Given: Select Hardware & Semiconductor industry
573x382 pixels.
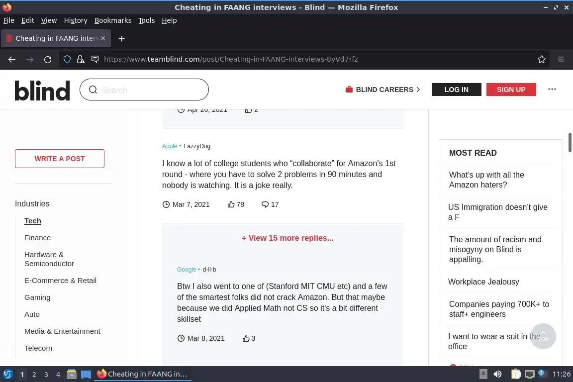Looking at the screenshot, I should [x=49, y=259].
